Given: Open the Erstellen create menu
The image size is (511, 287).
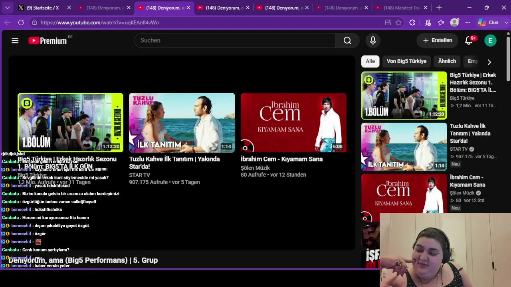Looking at the screenshot, I should (x=438, y=40).
